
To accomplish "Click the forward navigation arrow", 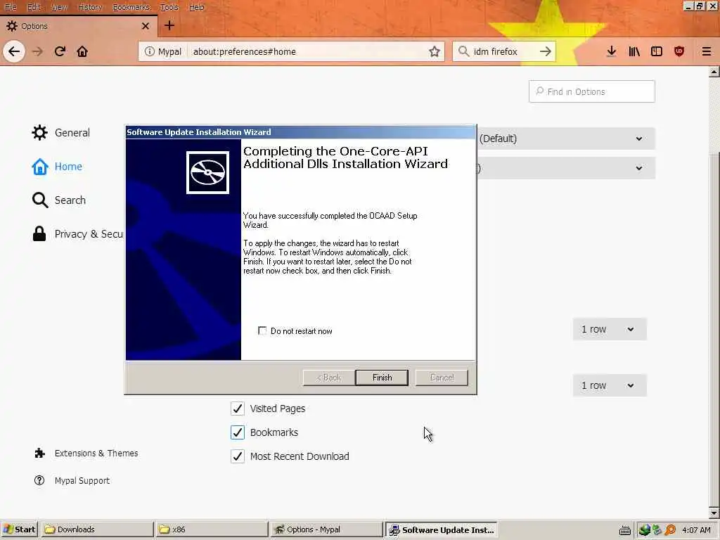I will [38, 51].
